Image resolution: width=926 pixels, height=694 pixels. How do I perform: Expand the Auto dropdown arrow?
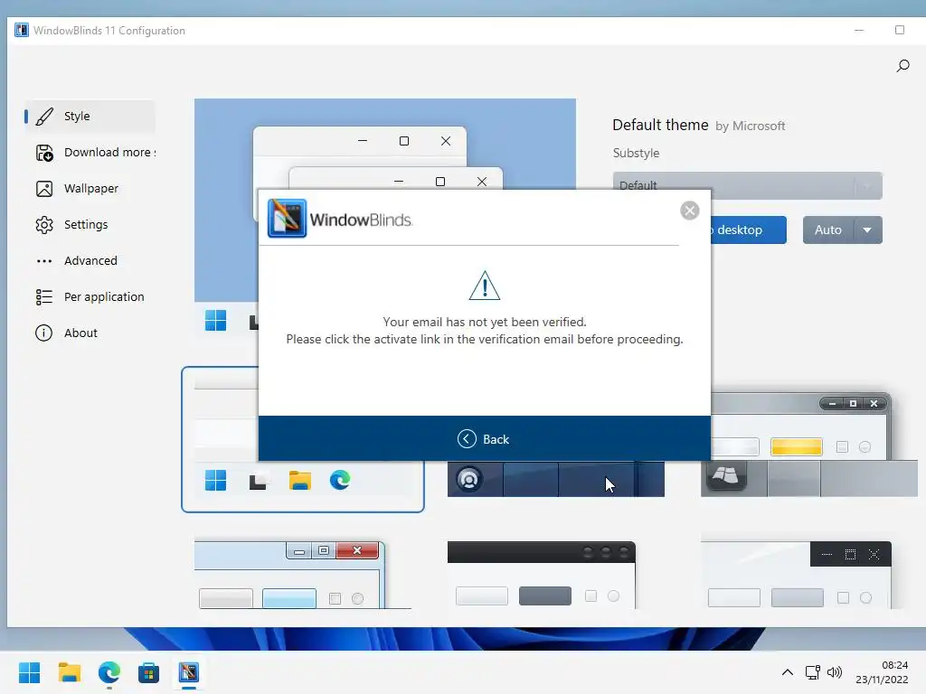click(867, 230)
